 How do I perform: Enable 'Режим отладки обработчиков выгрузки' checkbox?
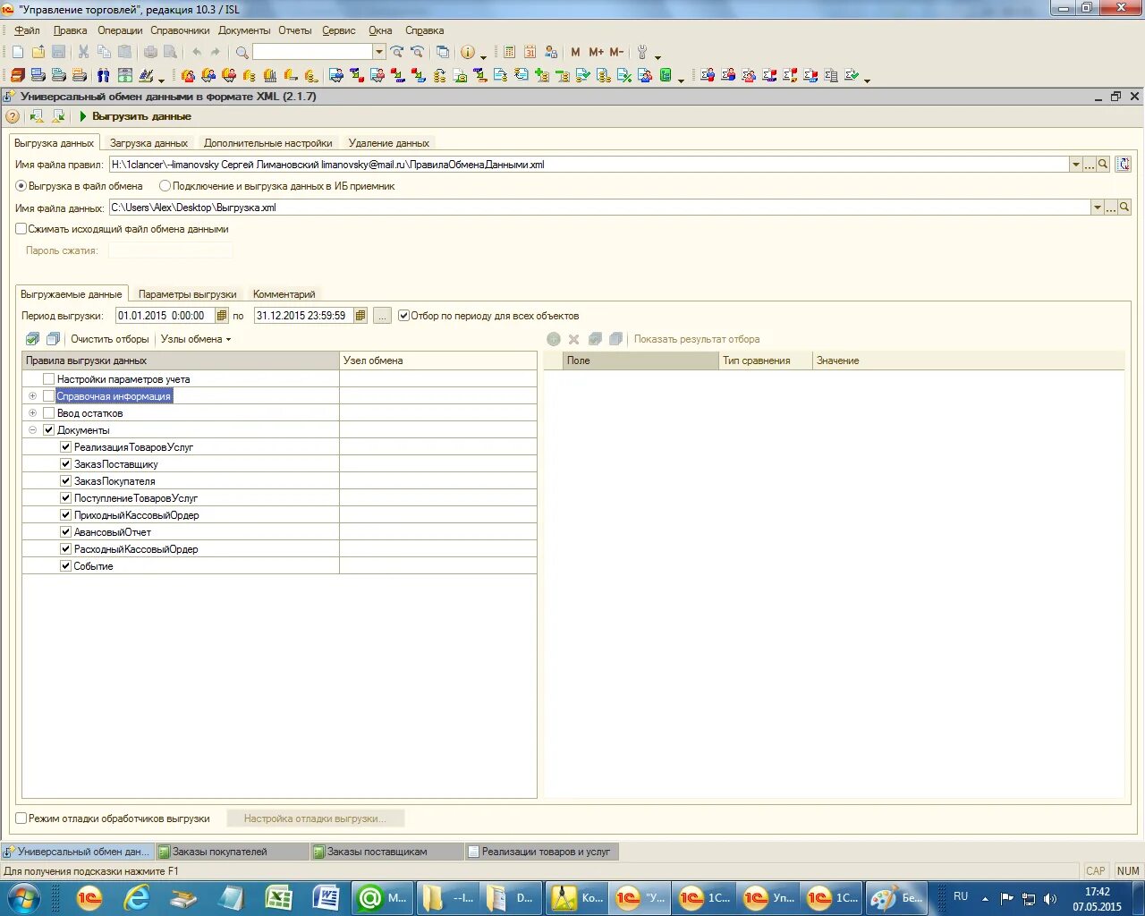pos(21,818)
